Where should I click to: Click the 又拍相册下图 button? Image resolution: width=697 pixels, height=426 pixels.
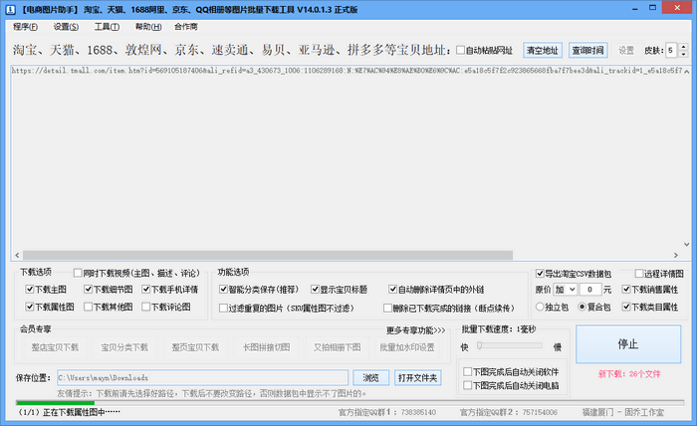(337, 347)
